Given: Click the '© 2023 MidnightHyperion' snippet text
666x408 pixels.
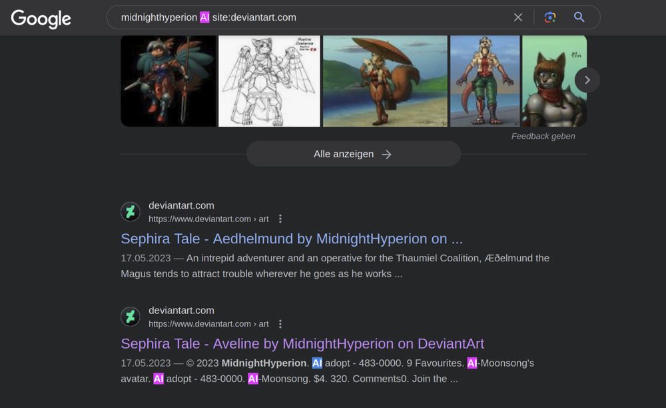Looking at the screenshot, I should click(246, 363).
